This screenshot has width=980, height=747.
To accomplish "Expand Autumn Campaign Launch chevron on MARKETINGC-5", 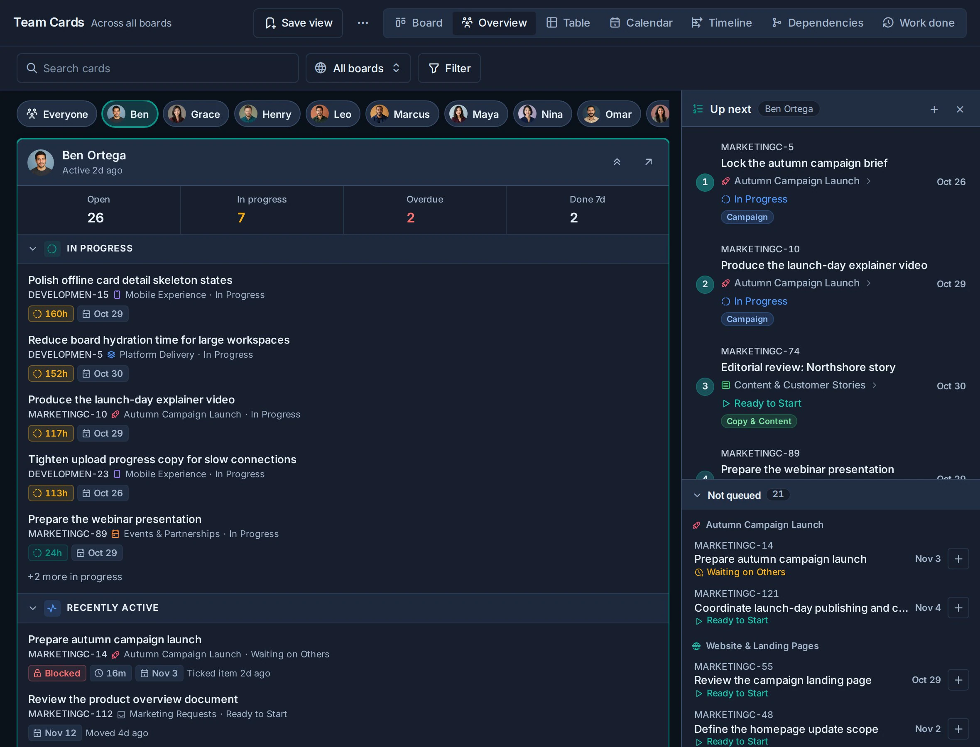I will [x=869, y=181].
